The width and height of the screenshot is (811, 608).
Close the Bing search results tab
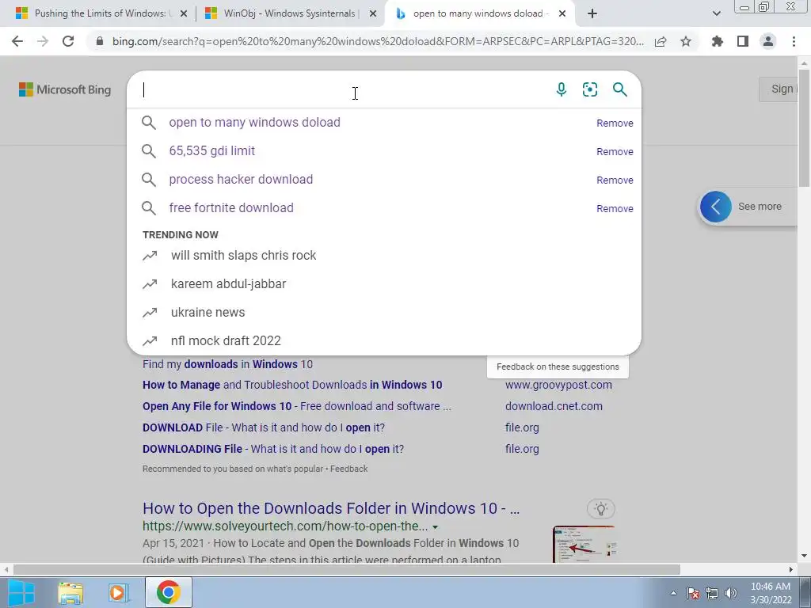562,14
